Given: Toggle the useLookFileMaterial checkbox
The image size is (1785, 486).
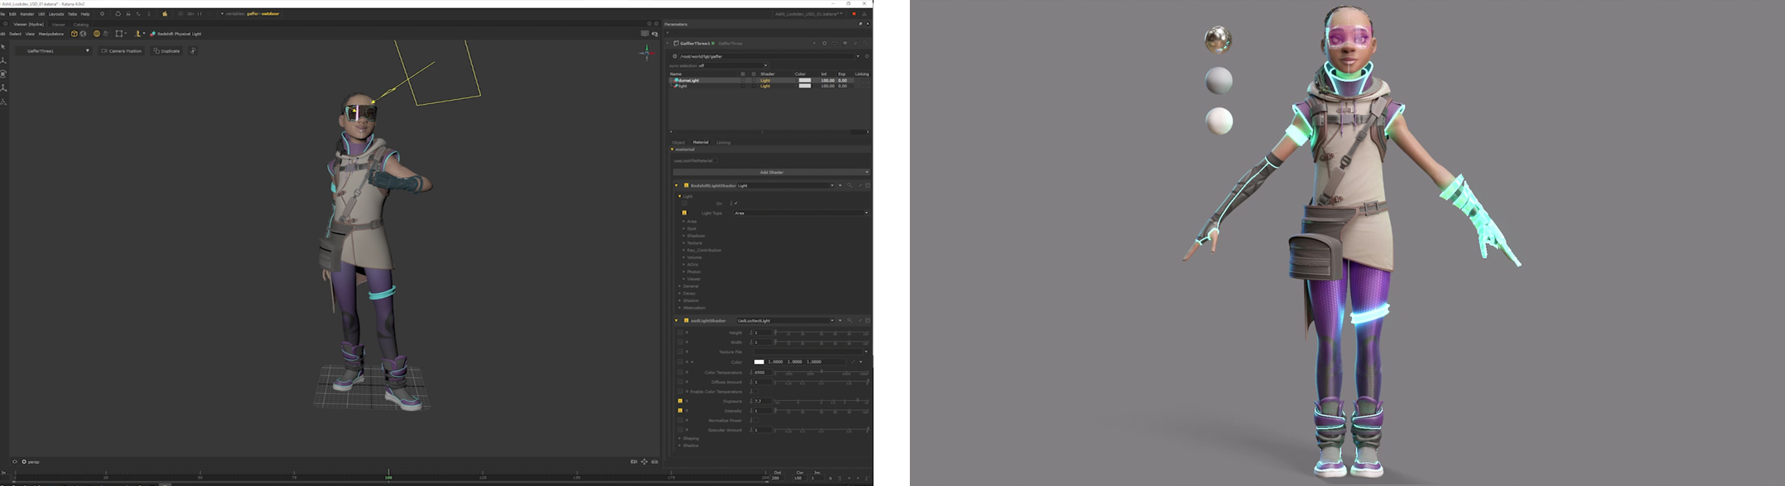Looking at the screenshot, I should click(716, 161).
